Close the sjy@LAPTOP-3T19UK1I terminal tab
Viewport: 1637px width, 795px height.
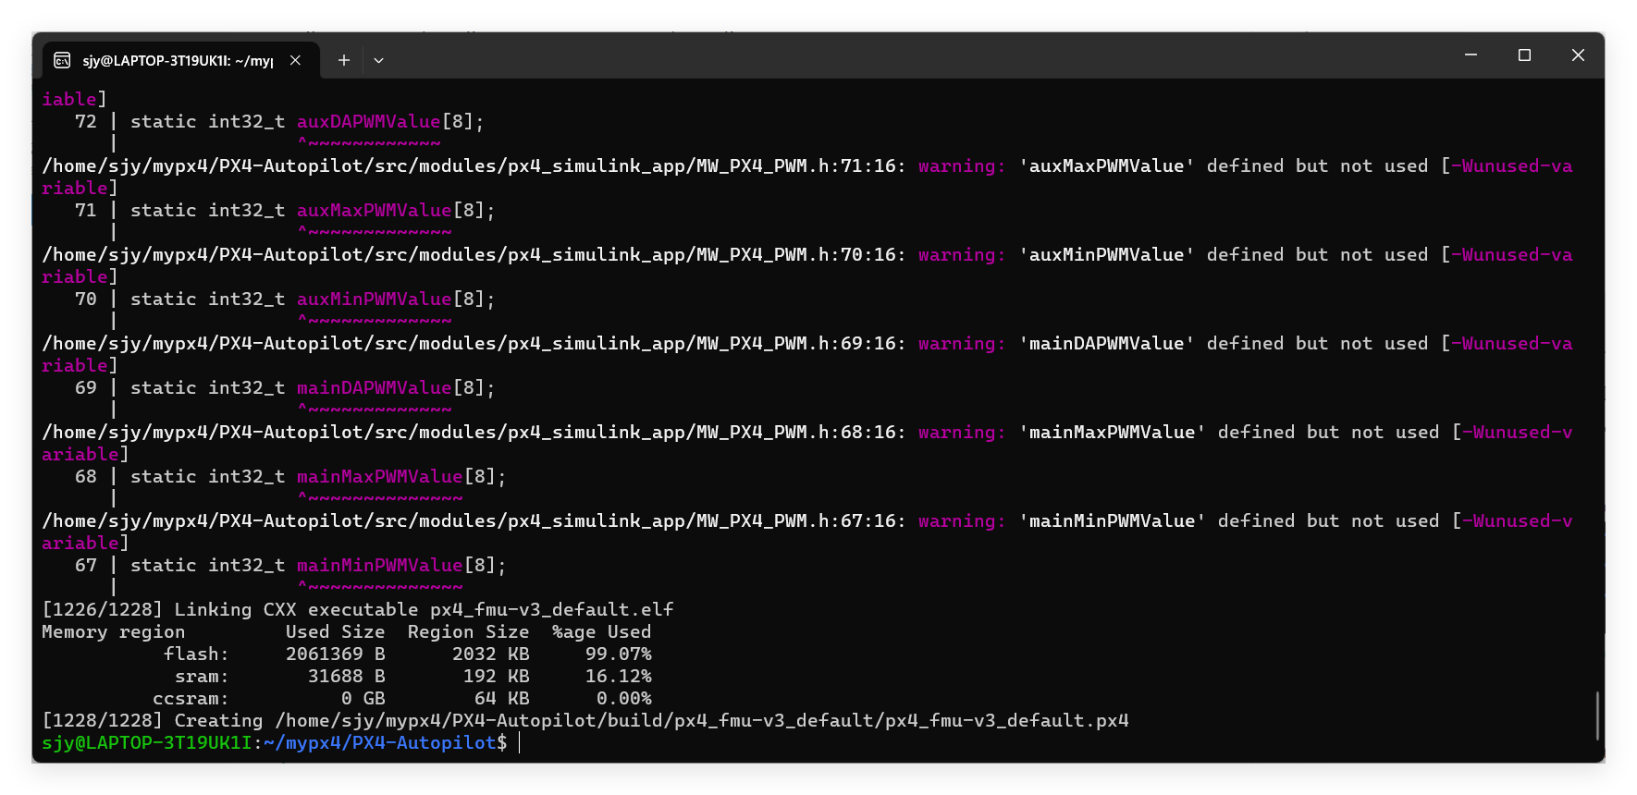[295, 60]
